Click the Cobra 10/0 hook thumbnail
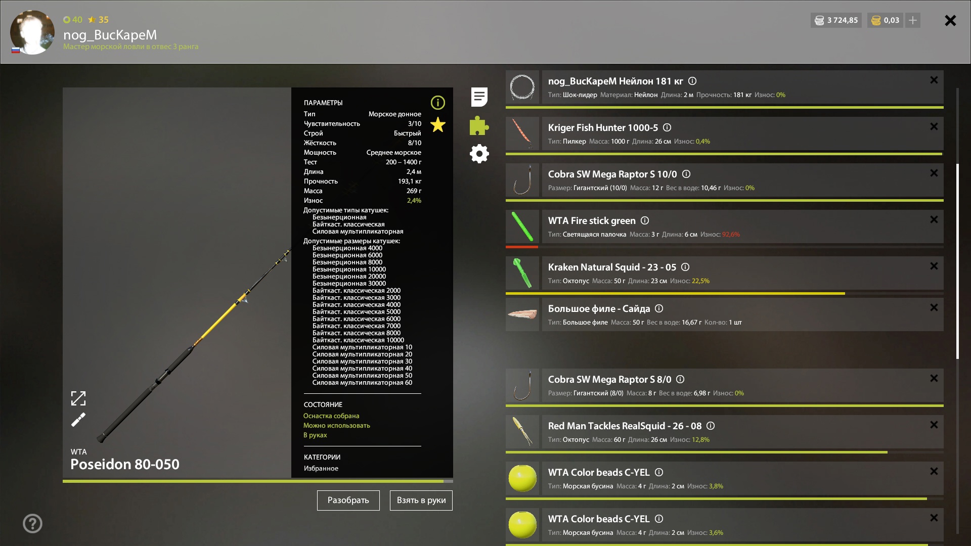The width and height of the screenshot is (971, 546). point(522,180)
